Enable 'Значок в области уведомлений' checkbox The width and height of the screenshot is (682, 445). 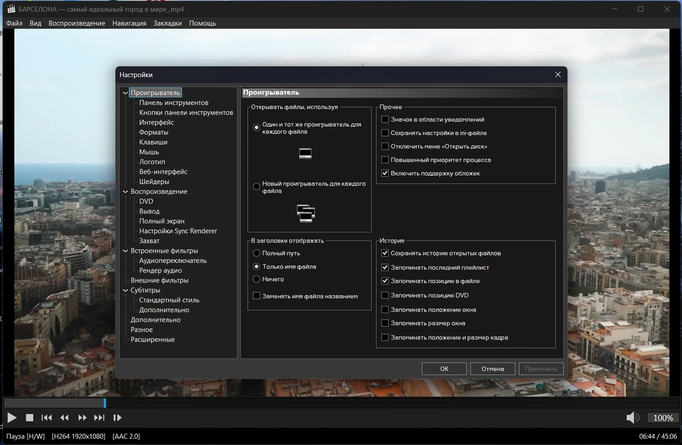[385, 120]
